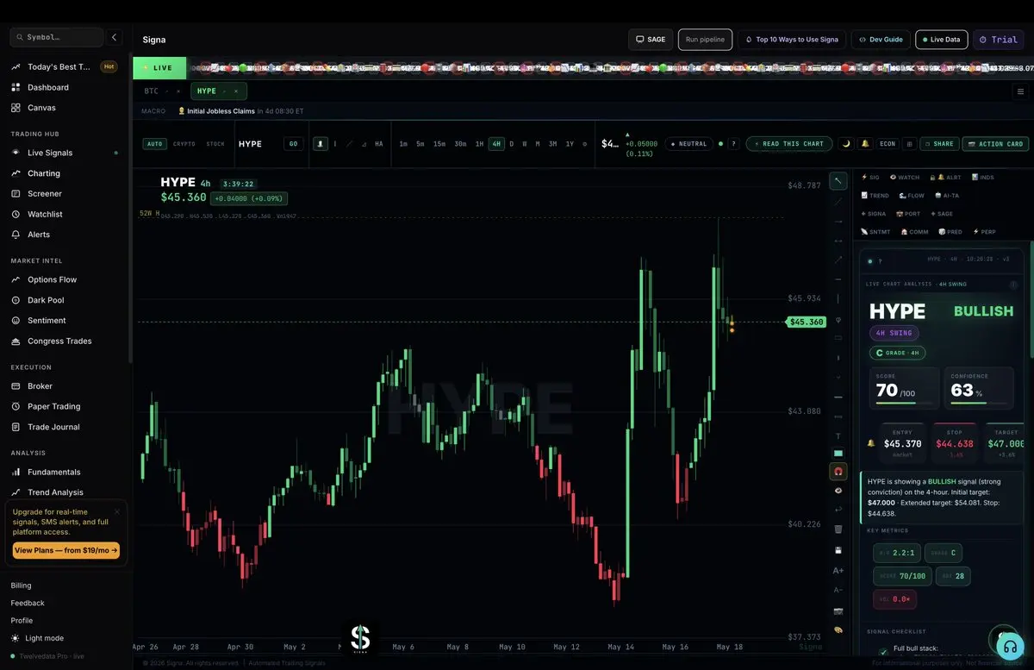The width and height of the screenshot is (1034, 670).
Task: Dismiss the upgrade promo banner
Action: click(117, 511)
